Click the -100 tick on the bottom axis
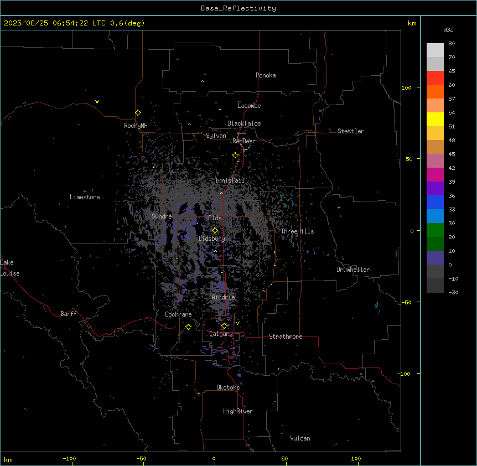Viewport: 477px width, 466px height. 70,458
